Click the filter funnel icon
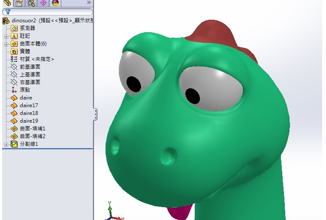Screen dimensions: 326x220 click(x=8, y=12)
